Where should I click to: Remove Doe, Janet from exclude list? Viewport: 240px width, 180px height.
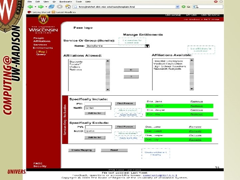click(x=195, y=131)
